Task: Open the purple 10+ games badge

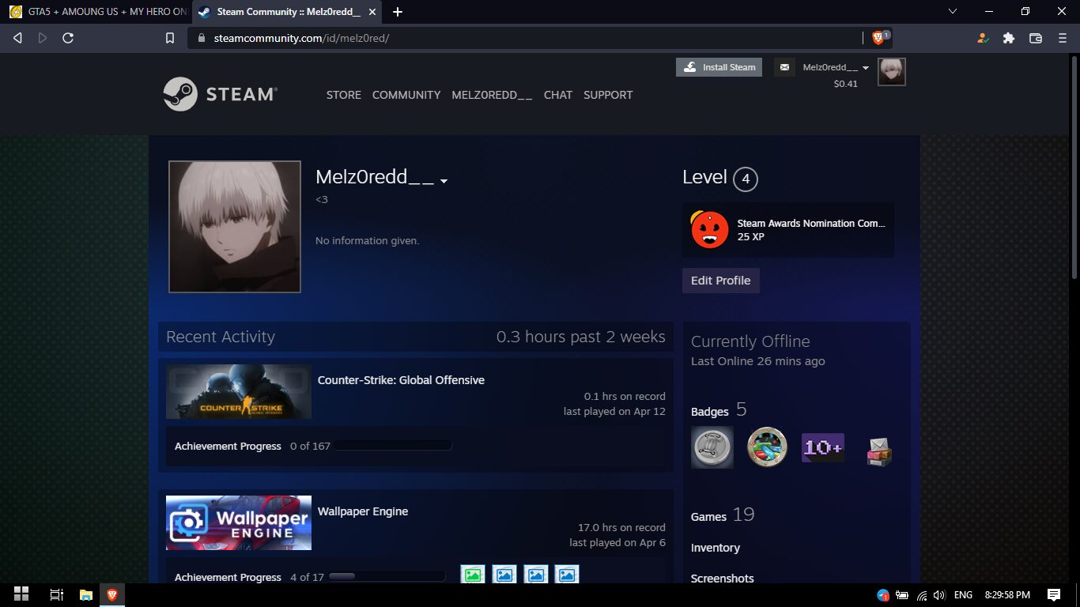Action: pyautogui.click(x=823, y=447)
